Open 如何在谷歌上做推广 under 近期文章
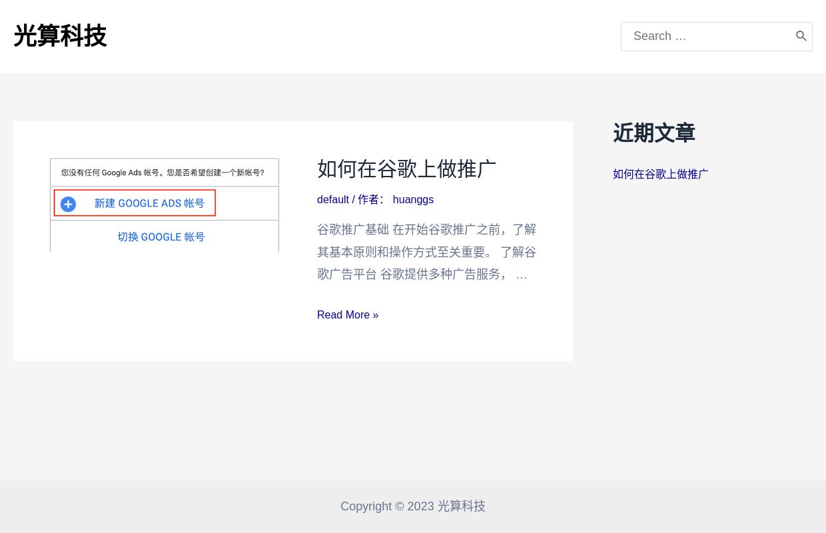Image resolution: width=826 pixels, height=533 pixels. pos(660,174)
